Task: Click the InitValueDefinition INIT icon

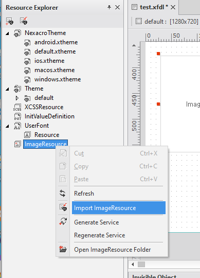Action: click(x=17, y=116)
